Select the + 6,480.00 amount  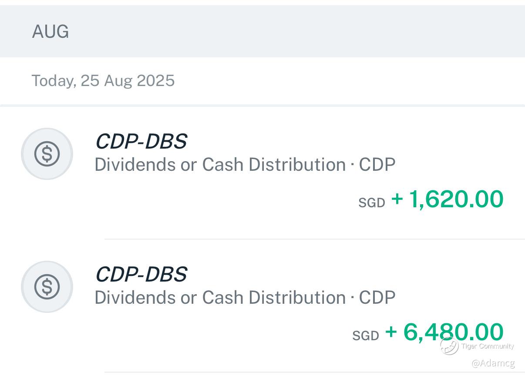pyautogui.click(x=453, y=332)
